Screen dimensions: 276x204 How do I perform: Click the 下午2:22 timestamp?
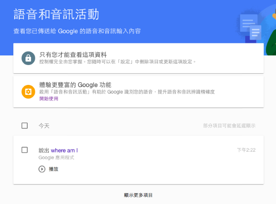pos(246,150)
